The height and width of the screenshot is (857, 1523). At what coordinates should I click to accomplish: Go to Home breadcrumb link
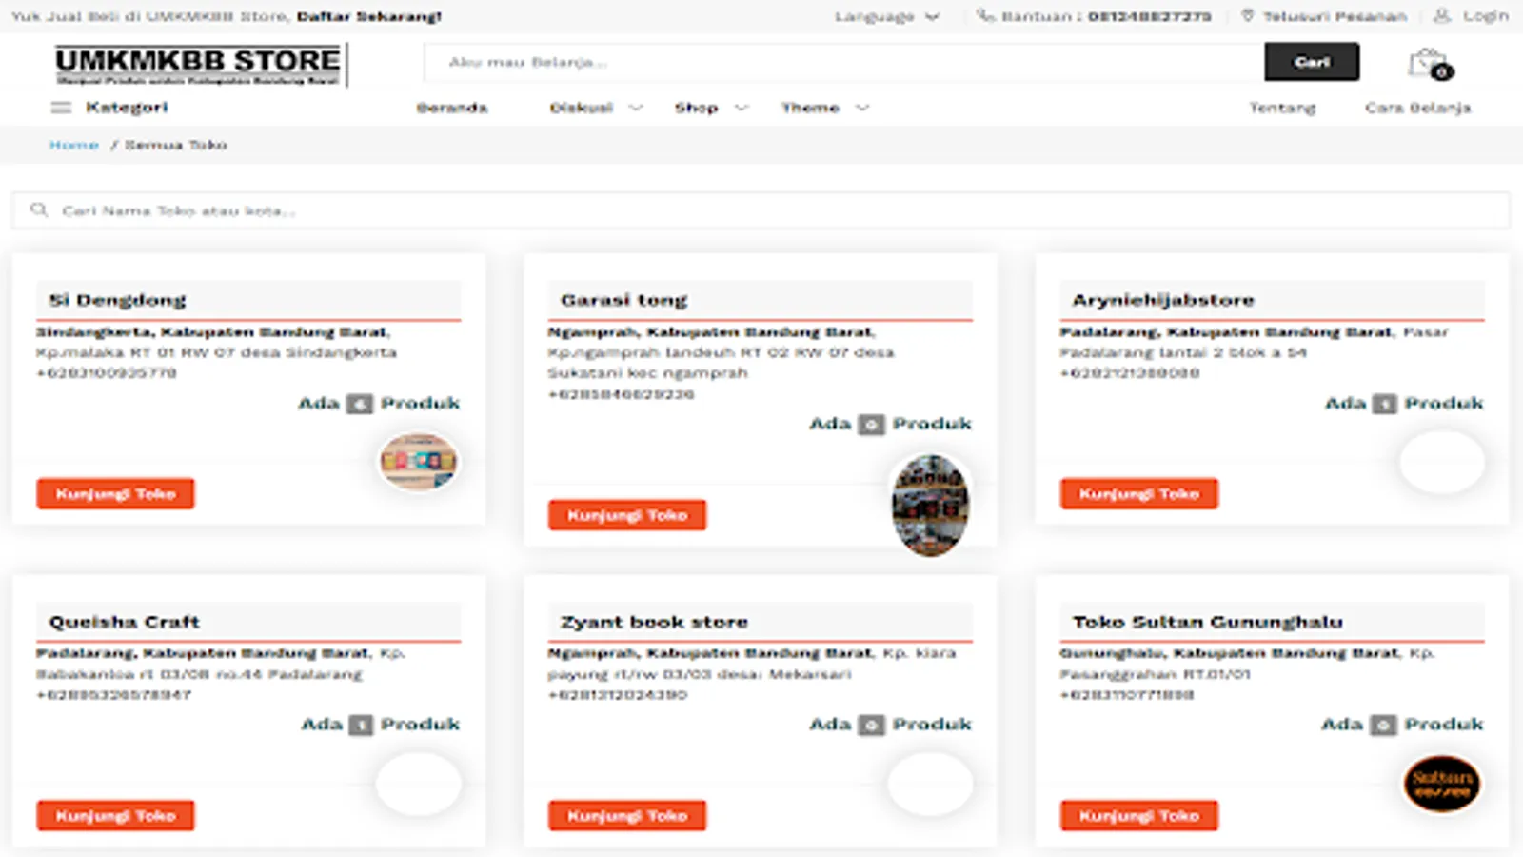click(x=74, y=145)
